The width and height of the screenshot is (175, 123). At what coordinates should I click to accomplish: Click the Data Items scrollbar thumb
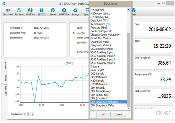pos(129,70)
